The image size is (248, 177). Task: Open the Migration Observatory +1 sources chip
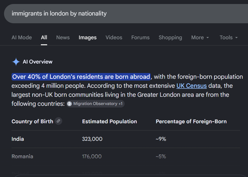[95, 104]
